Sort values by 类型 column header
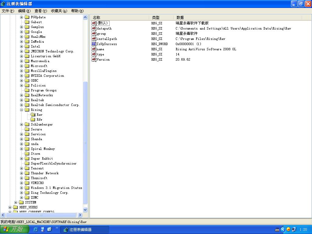Screen dimensions: 312x234 point(161,17)
